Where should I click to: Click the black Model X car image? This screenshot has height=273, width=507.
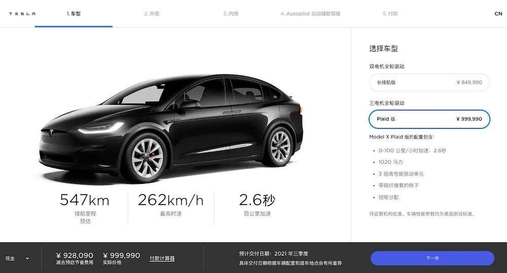coord(171,128)
